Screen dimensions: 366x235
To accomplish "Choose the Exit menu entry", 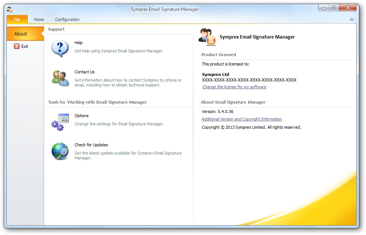I will click(x=24, y=46).
